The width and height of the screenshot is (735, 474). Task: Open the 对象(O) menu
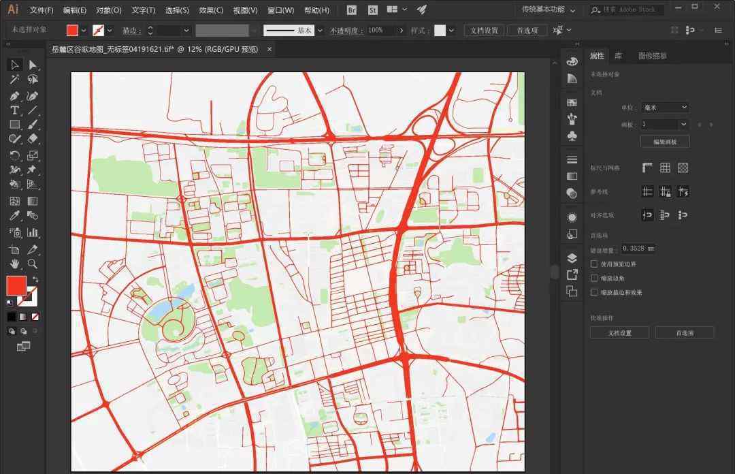(109, 10)
